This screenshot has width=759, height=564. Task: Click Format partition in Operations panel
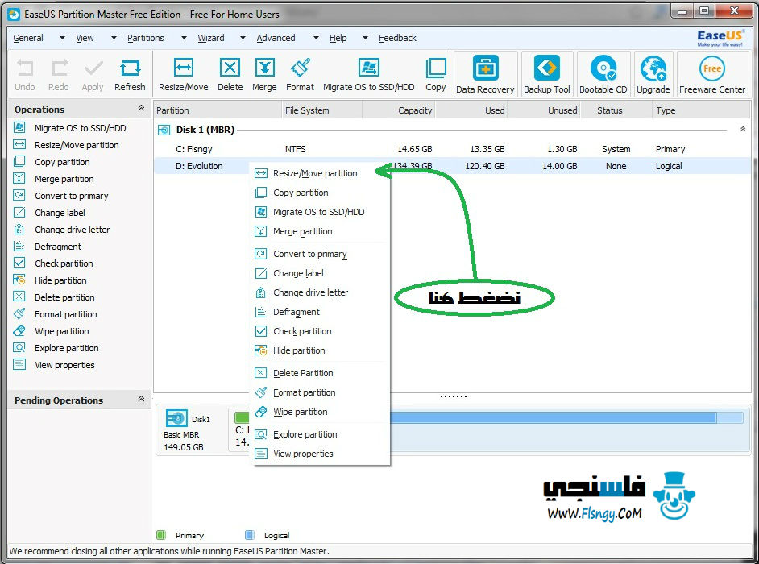(x=65, y=314)
